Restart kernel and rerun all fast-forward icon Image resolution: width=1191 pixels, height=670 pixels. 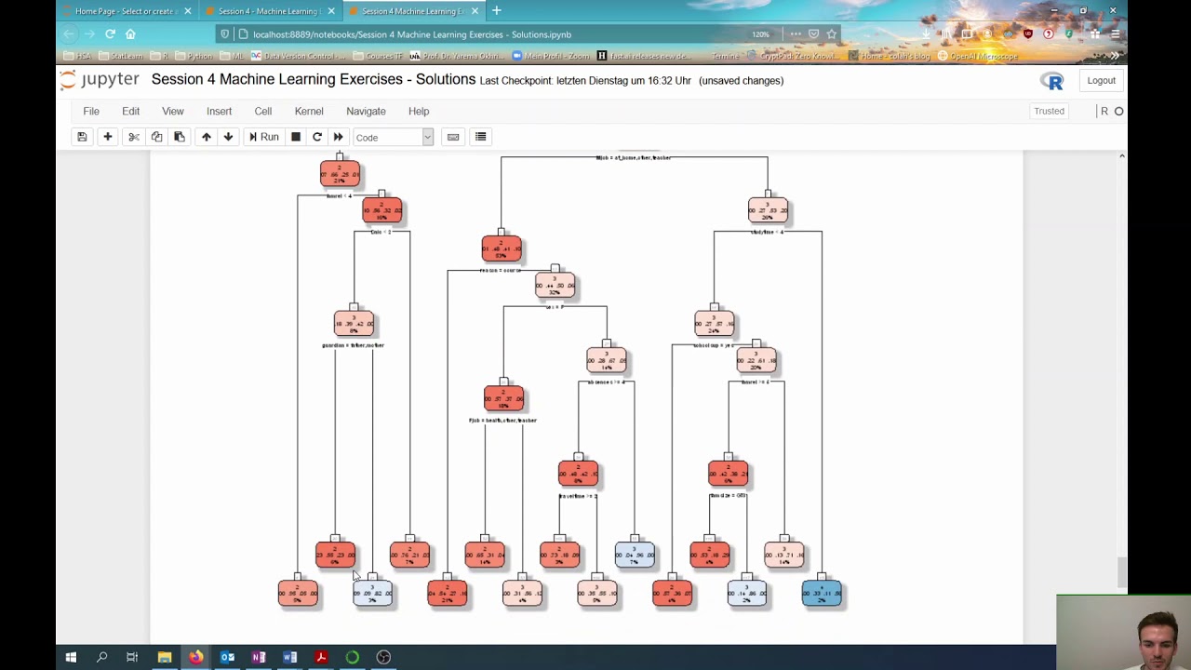pos(339,137)
